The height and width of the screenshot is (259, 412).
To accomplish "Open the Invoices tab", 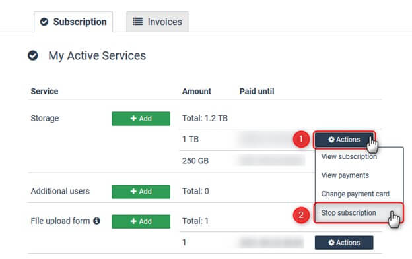I will (157, 22).
